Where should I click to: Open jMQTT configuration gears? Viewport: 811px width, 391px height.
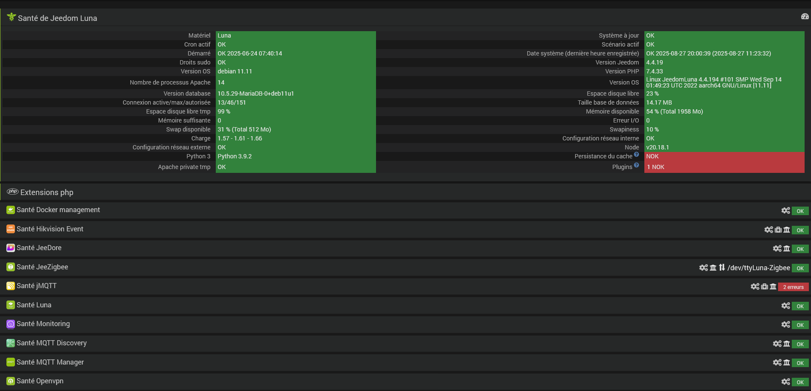(x=755, y=286)
